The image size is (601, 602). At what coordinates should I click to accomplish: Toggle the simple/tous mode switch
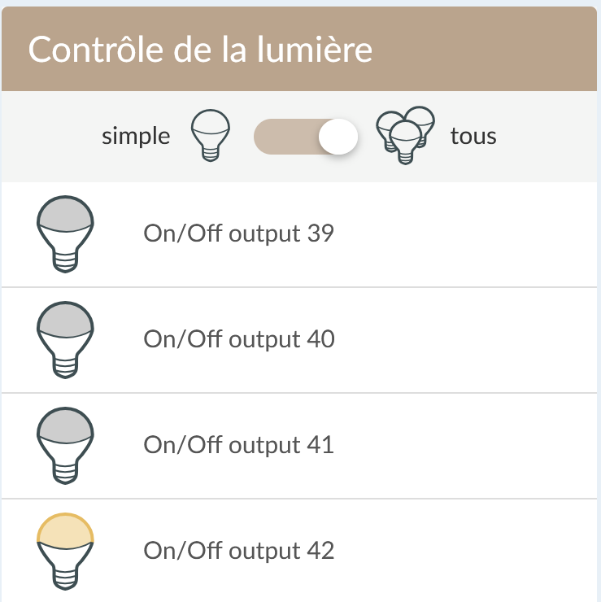[x=306, y=137]
